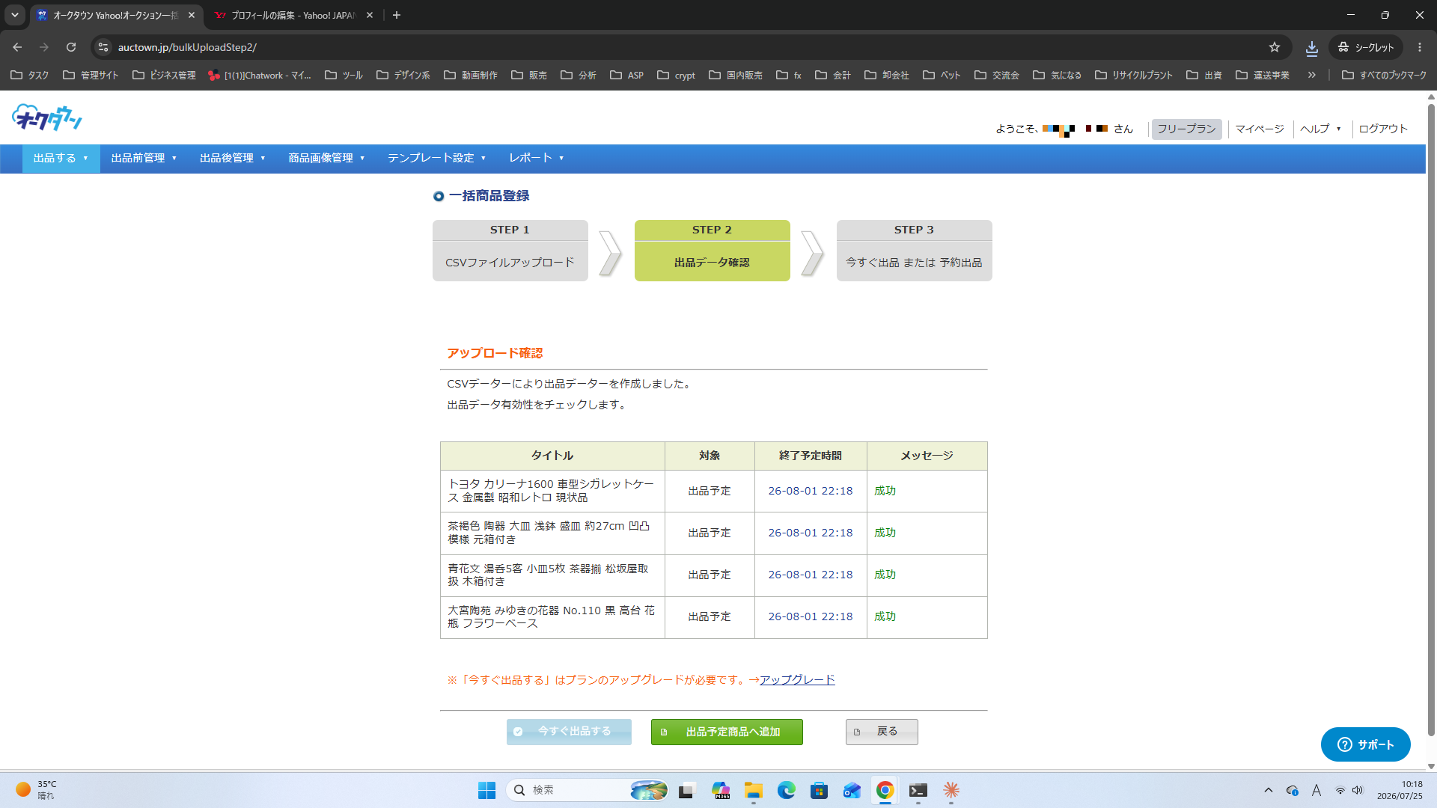Viewport: 1437px width, 808px height.
Task: Open マイページ link
Action: click(x=1260, y=129)
